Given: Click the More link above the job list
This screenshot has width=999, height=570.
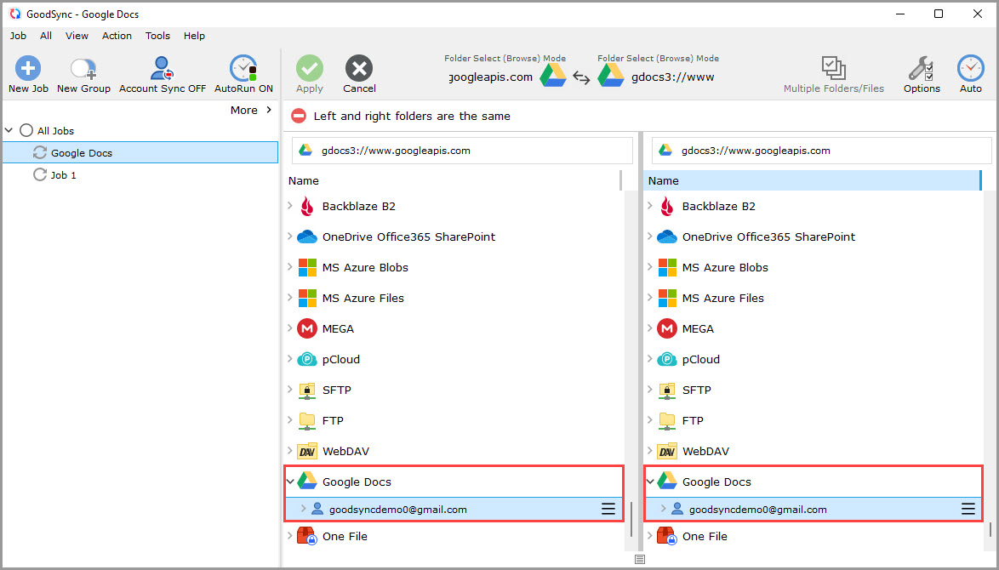Looking at the screenshot, I should click(x=244, y=110).
